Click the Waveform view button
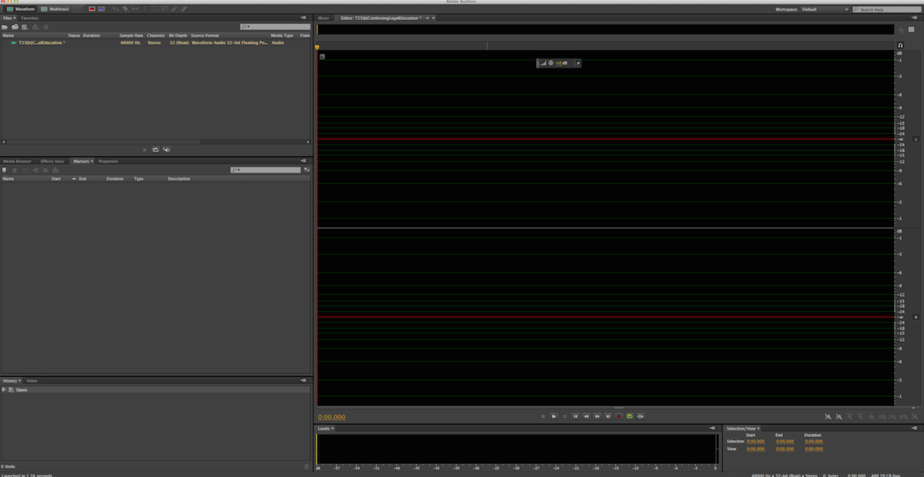Screen dimensions: 924x477 (x=22, y=8)
